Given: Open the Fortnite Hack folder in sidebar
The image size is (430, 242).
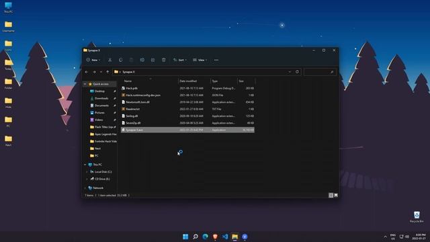Looking at the screenshot, I should tap(103, 141).
